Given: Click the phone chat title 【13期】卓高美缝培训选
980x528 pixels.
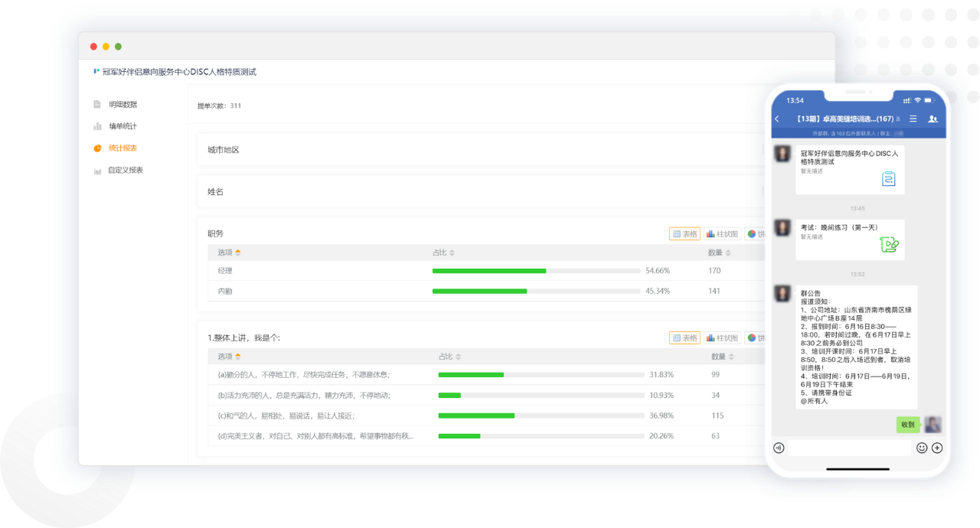Looking at the screenshot, I should pyautogui.click(x=844, y=119).
